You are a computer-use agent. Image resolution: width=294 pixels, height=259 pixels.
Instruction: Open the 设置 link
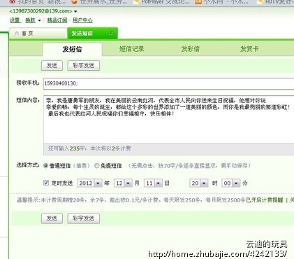(15, 20)
